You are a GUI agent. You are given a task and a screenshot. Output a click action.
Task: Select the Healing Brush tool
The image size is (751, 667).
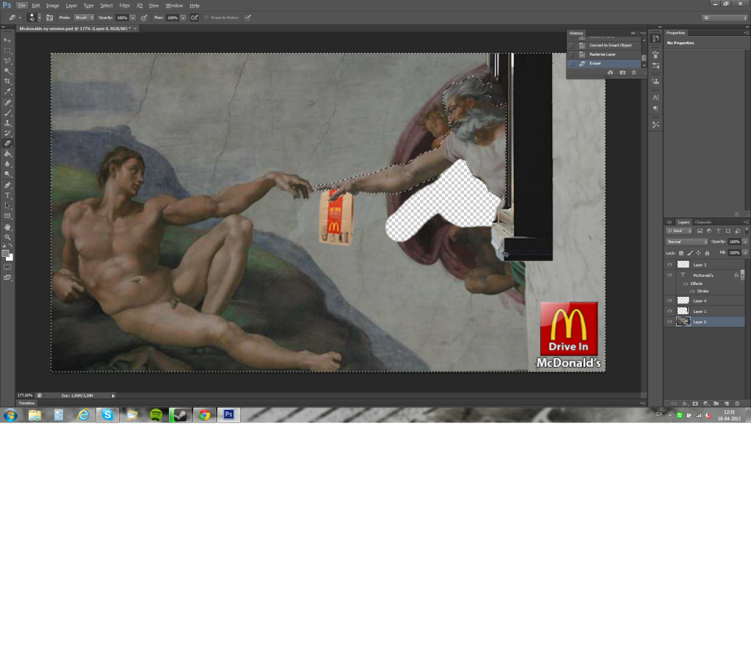coord(7,103)
